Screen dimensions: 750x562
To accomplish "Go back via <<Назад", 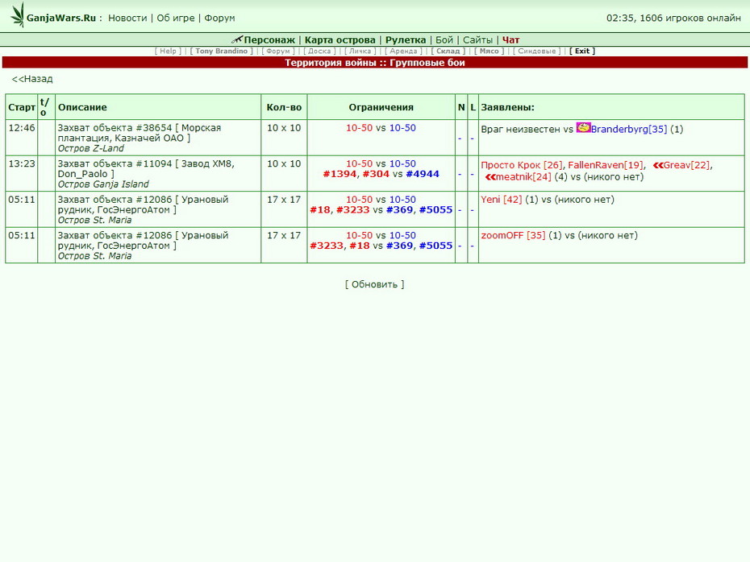I will [32, 79].
